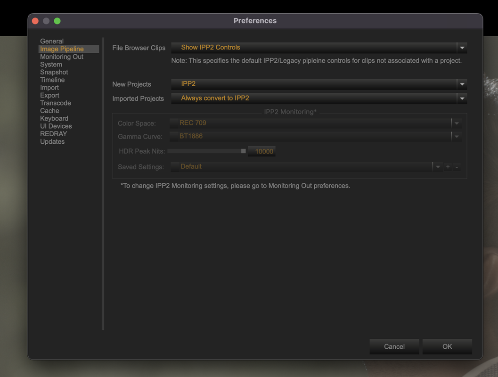Show the Snapshot preferences
The height and width of the screenshot is (377, 498).
pos(54,72)
